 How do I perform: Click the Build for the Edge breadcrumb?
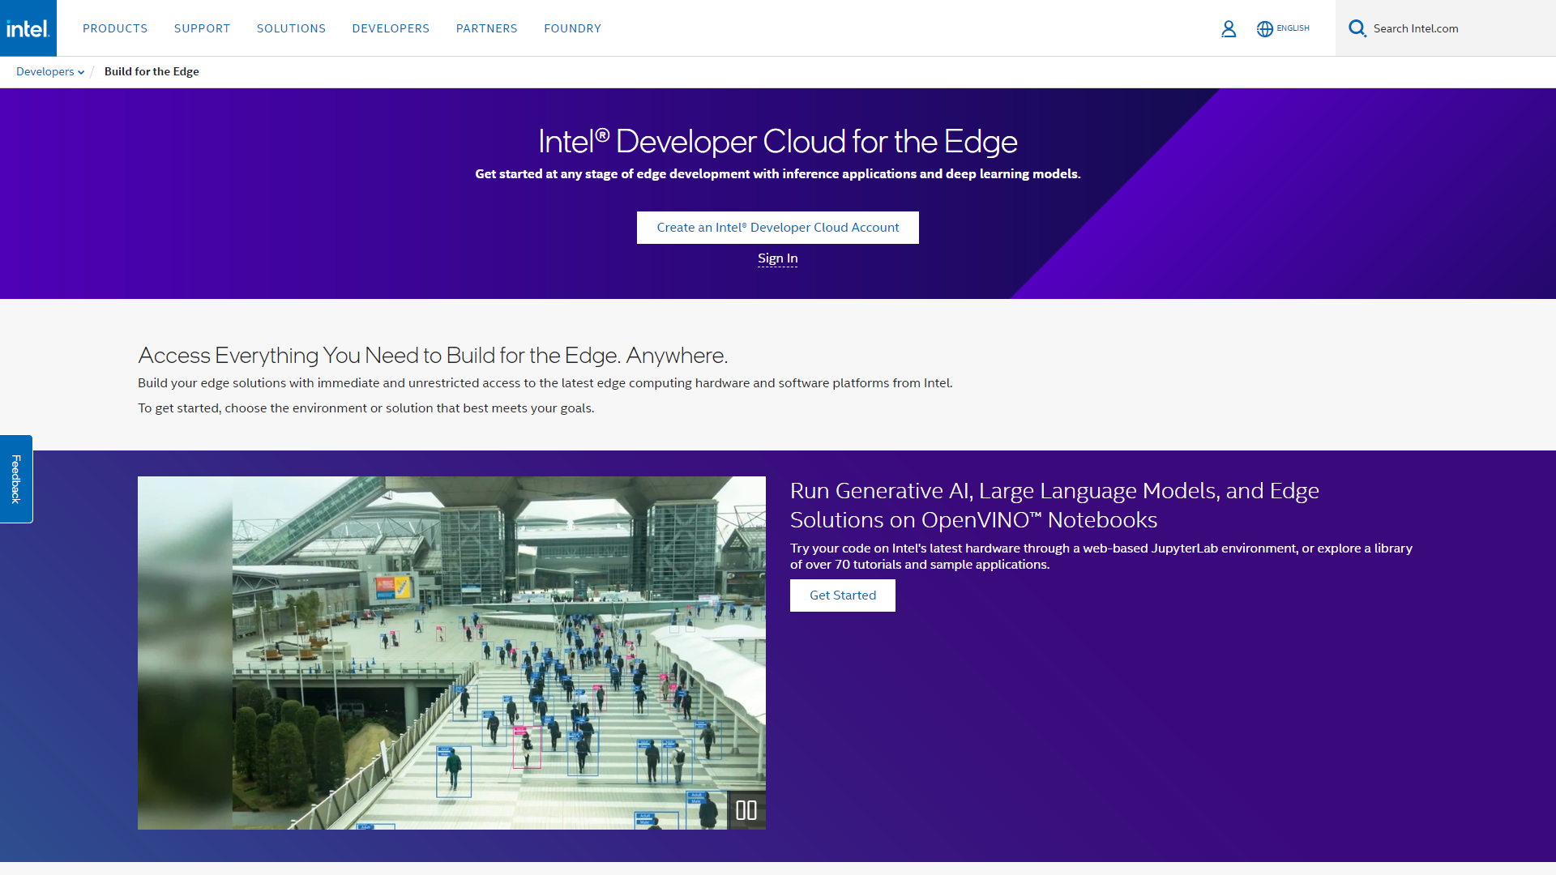pyautogui.click(x=152, y=71)
